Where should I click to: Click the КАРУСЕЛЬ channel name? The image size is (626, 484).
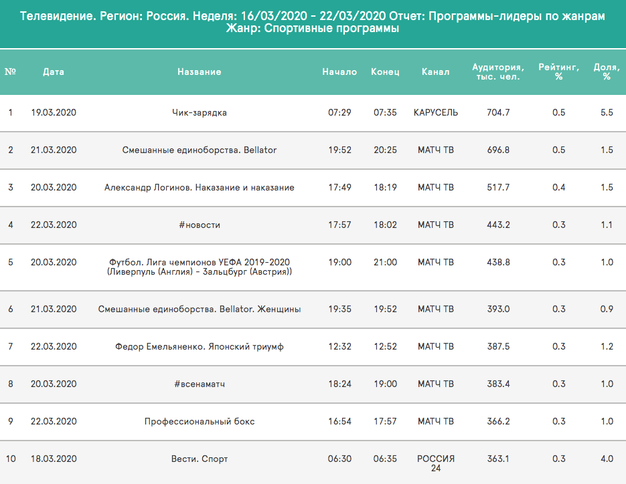coord(436,112)
